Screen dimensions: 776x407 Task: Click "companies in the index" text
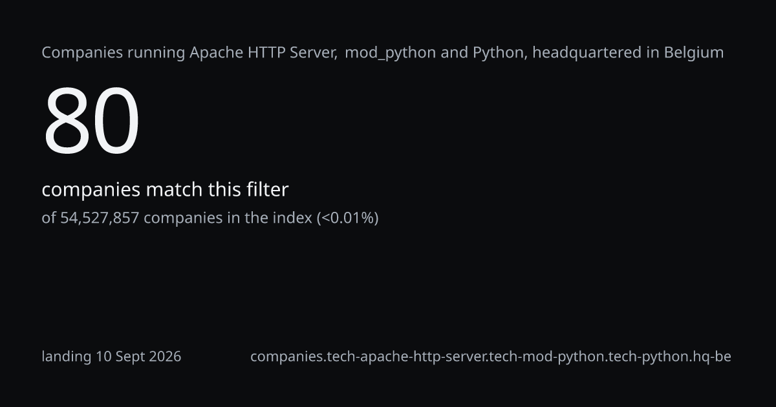[228, 218]
